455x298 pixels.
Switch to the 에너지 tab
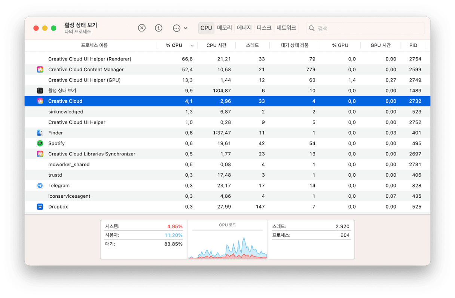[x=244, y=28]
